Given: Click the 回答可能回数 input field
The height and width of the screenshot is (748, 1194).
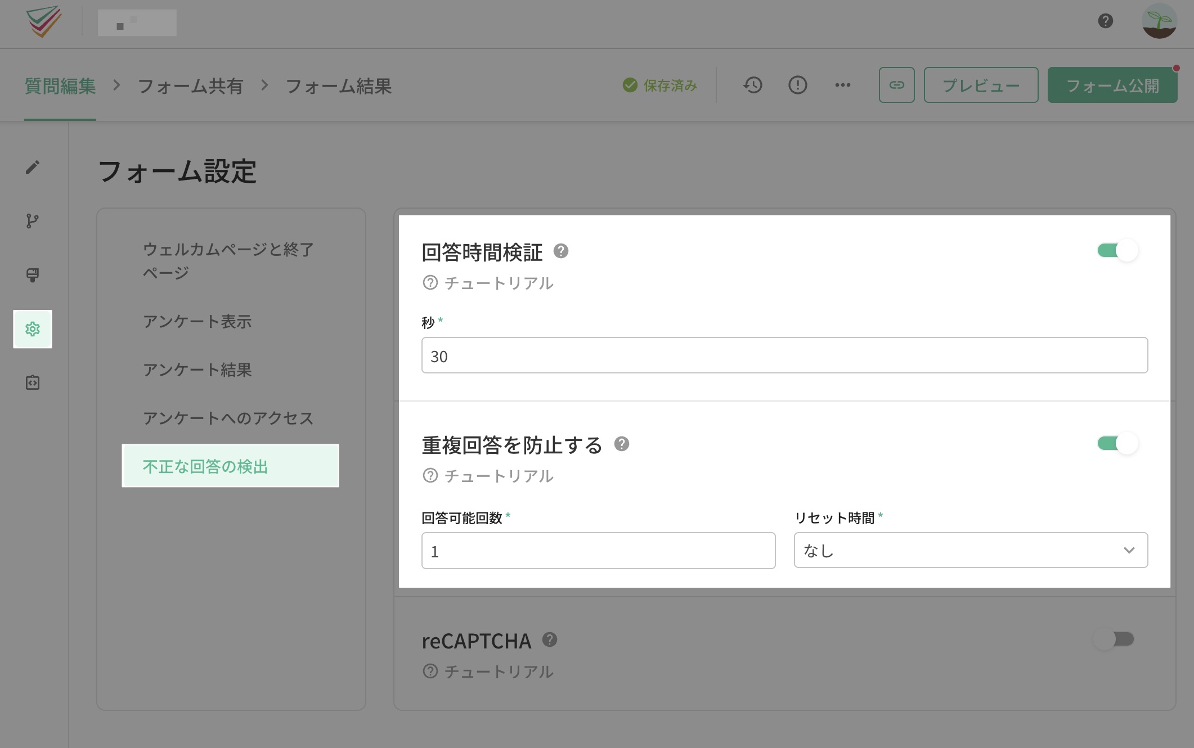Looking at the screenshot, I should coord(598,551).
